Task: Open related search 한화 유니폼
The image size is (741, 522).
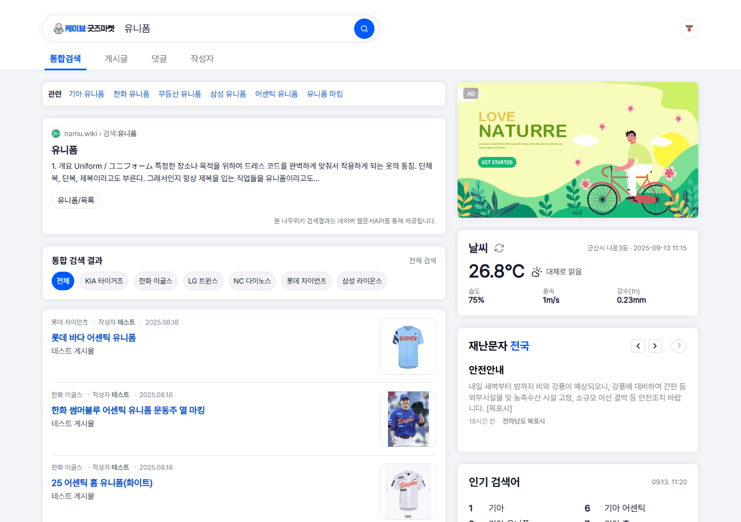Action: (x=132, y=94)
